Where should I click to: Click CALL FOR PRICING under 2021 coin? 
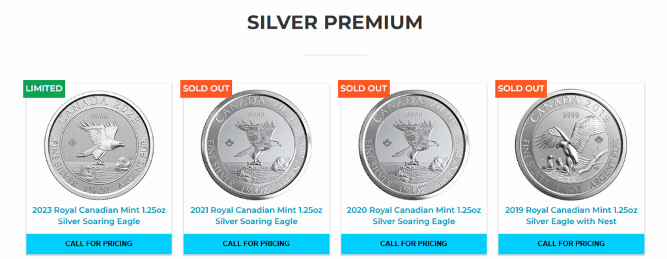click(x=257, y=243)
